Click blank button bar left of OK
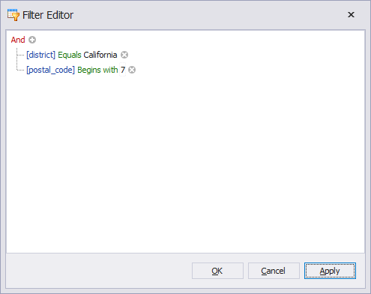 (x=99, y=271)
